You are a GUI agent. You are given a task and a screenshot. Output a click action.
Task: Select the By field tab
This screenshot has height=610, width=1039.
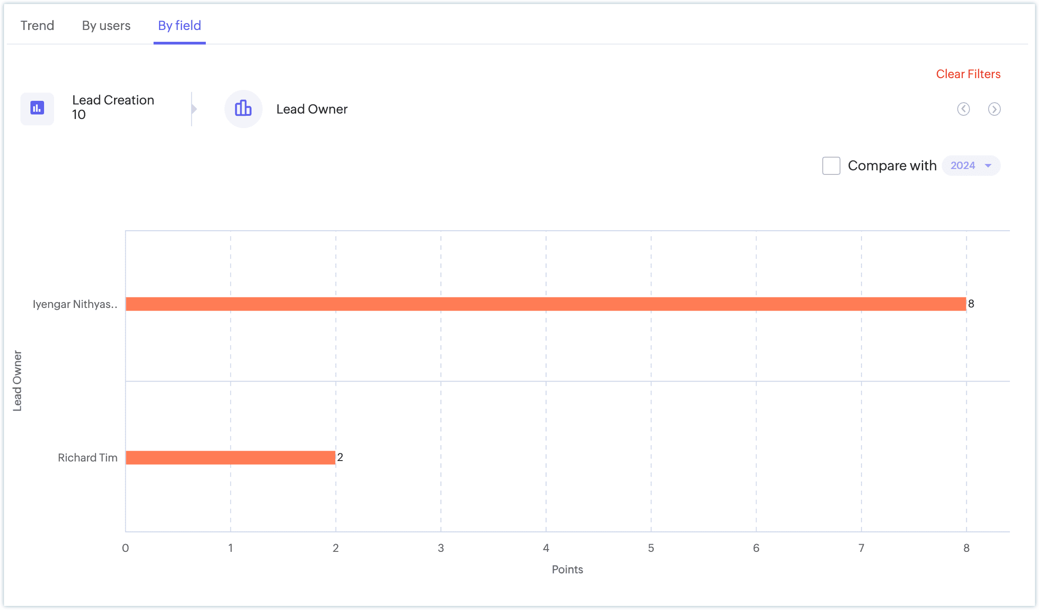179,25
